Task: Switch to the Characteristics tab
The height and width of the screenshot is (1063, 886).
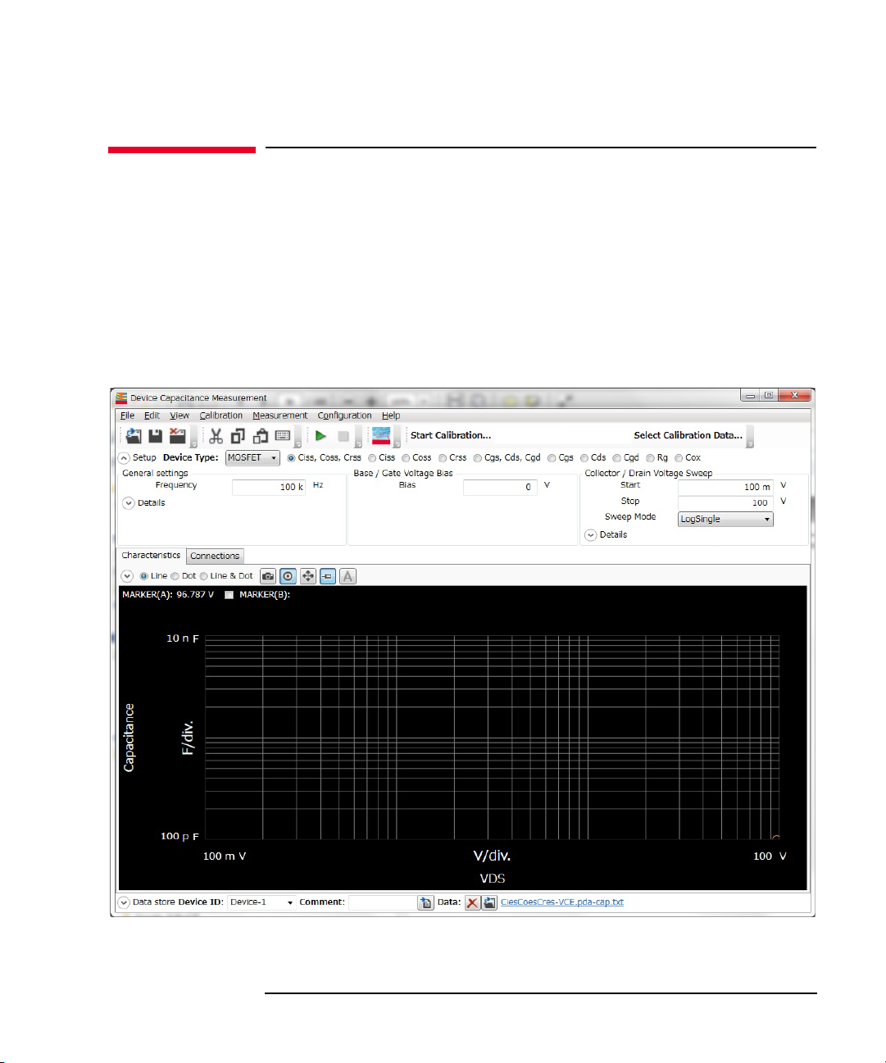Action: [152, 556]
